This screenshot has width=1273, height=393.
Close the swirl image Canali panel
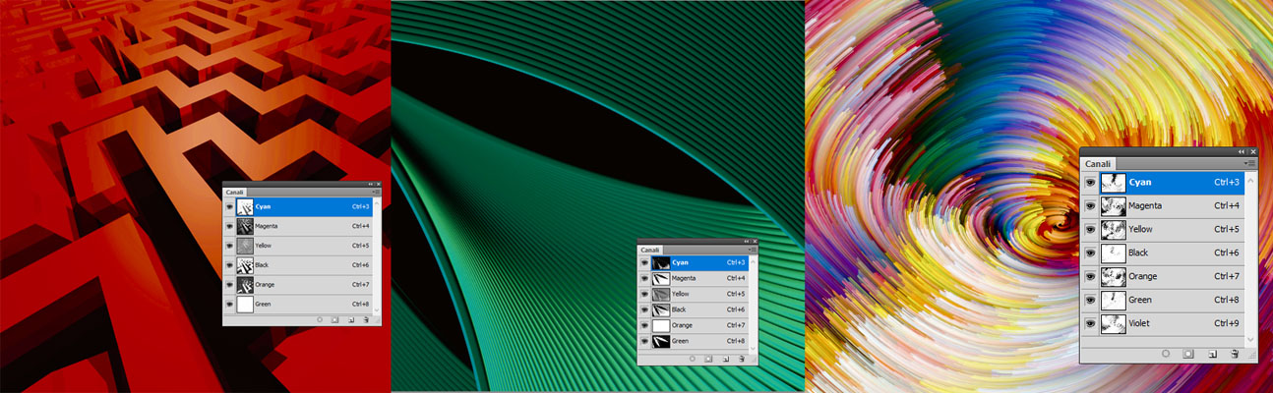[x=1255, y=152]
